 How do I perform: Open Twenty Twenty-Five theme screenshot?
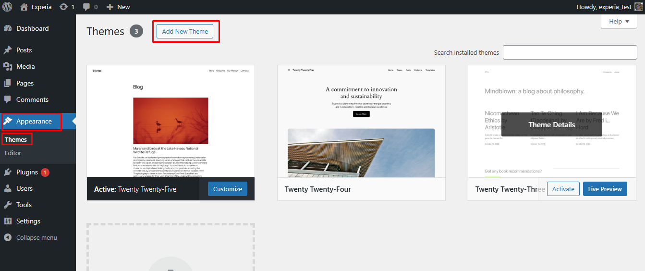pos(170,121)
